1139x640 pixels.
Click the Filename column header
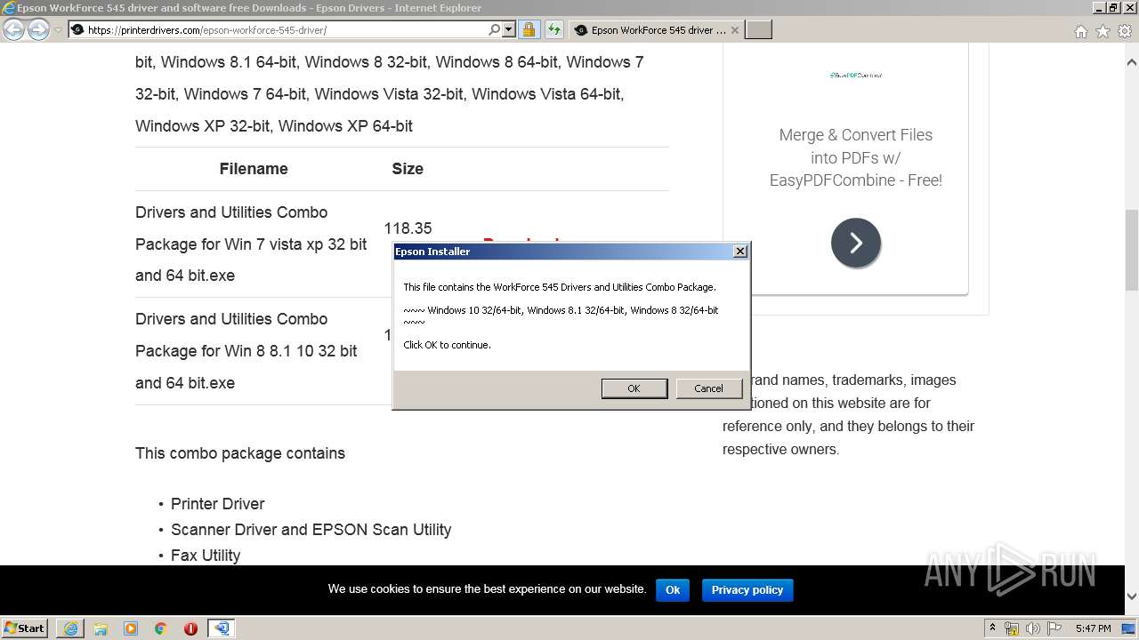point(254,169)
